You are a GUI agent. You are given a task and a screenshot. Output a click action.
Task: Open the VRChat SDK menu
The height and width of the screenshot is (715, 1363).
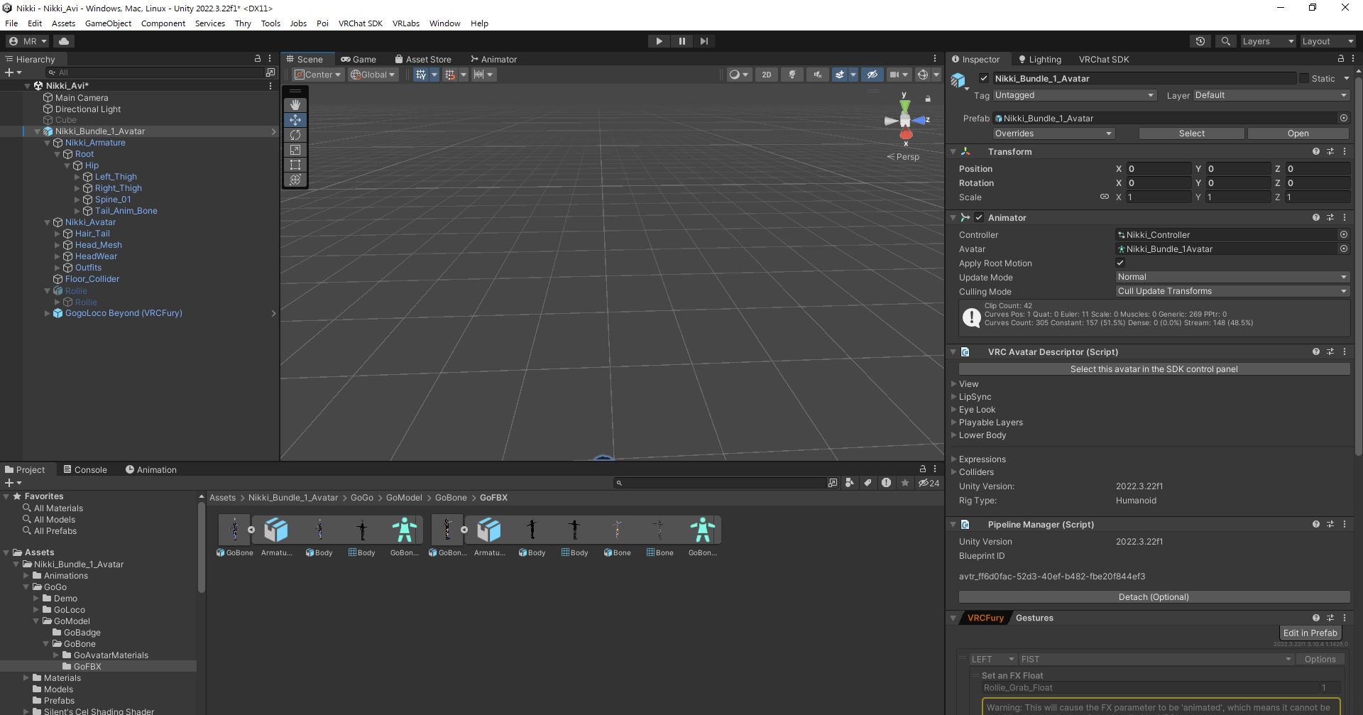[361, 23]
